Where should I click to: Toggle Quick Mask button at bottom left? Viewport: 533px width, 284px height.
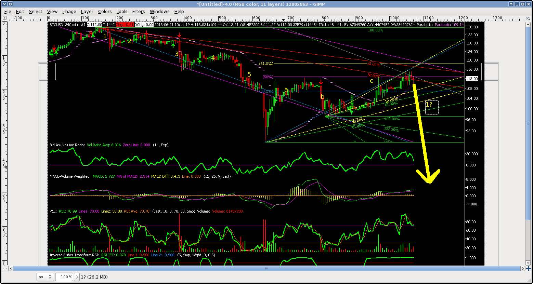tap(5, 269)
